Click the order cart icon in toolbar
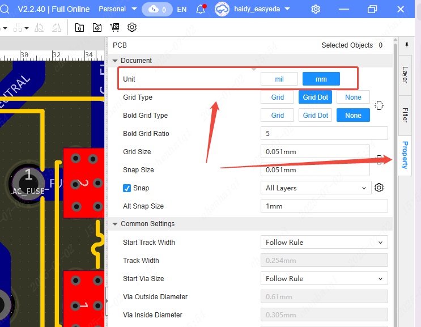The image size is (421, 327). [115, 27]
